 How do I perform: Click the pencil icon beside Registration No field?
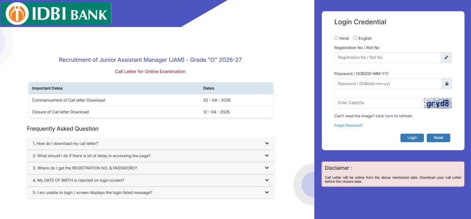(x=446, y=57)
